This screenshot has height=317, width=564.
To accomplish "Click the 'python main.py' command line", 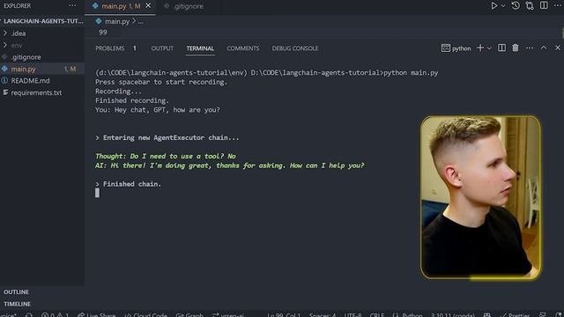I will click(x=266, y=72).
